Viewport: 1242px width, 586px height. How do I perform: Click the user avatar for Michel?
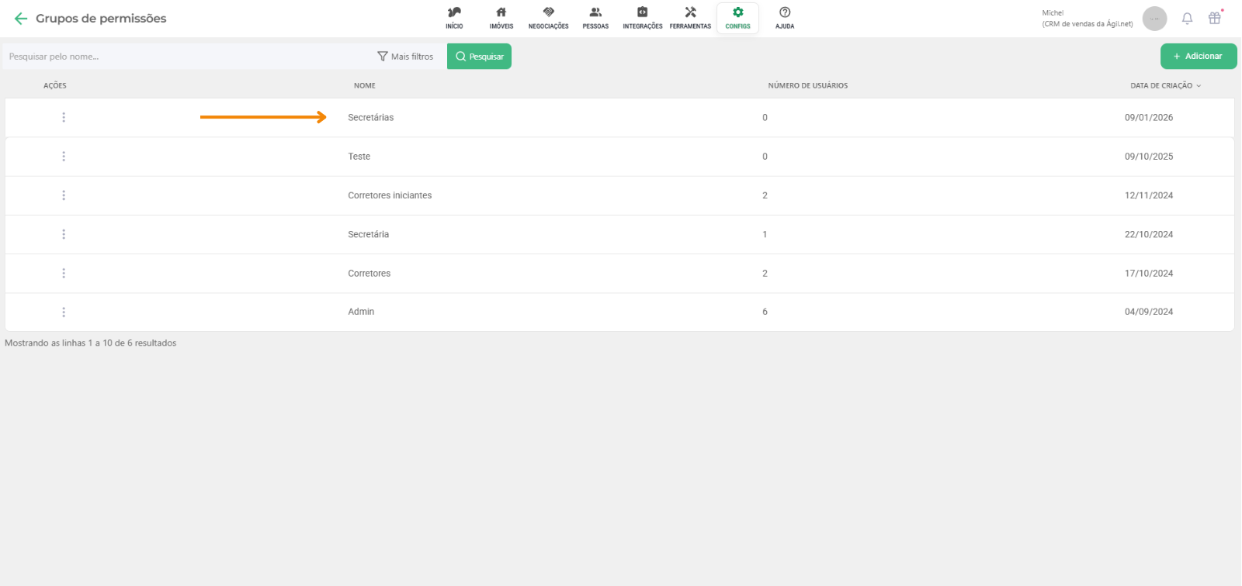coord(1154,19)
